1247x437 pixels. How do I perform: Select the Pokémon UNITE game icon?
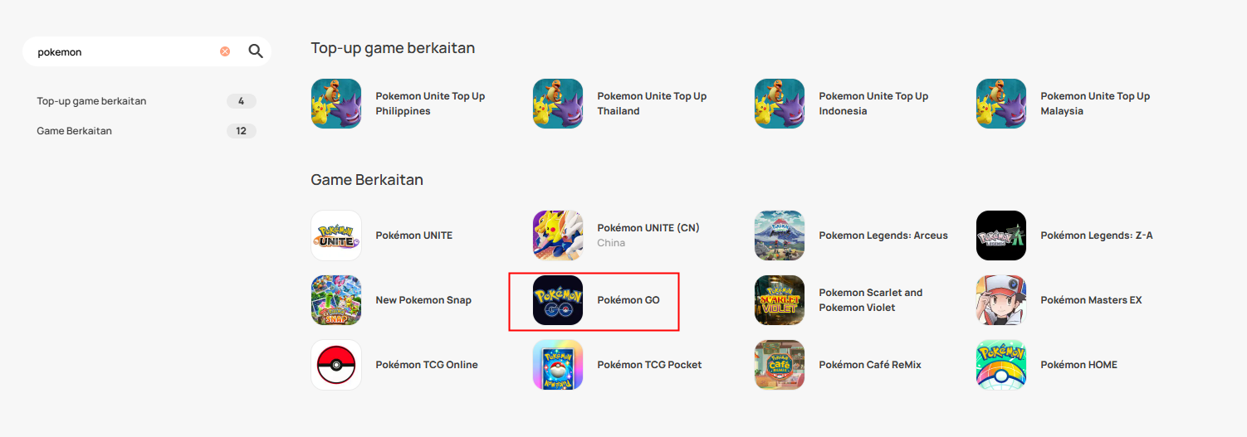click(x=336, y=235)
